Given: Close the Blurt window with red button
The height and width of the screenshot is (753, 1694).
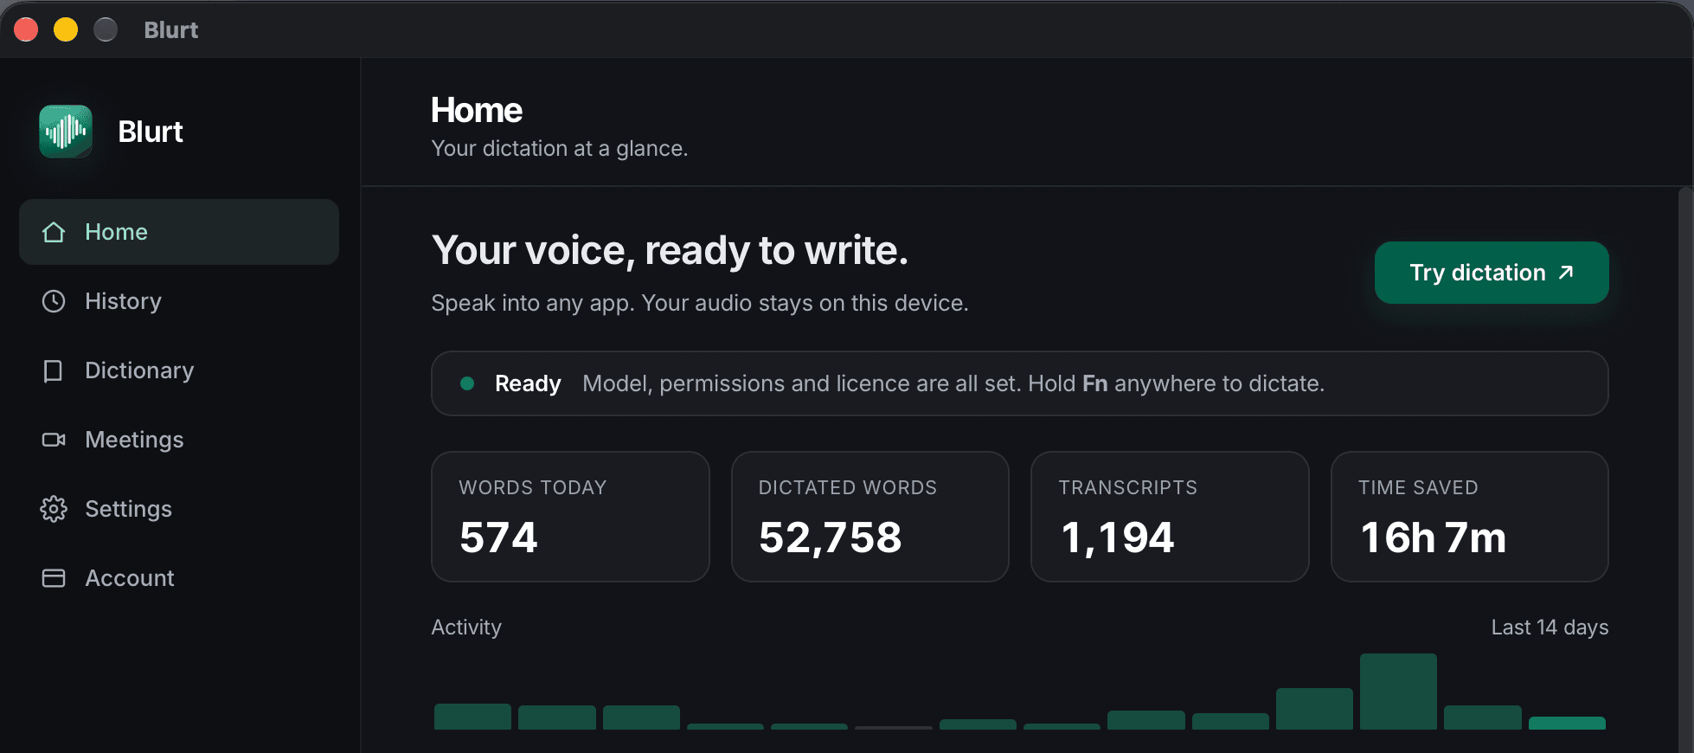Looking at the screenshot, I should (x=26, y=29).
